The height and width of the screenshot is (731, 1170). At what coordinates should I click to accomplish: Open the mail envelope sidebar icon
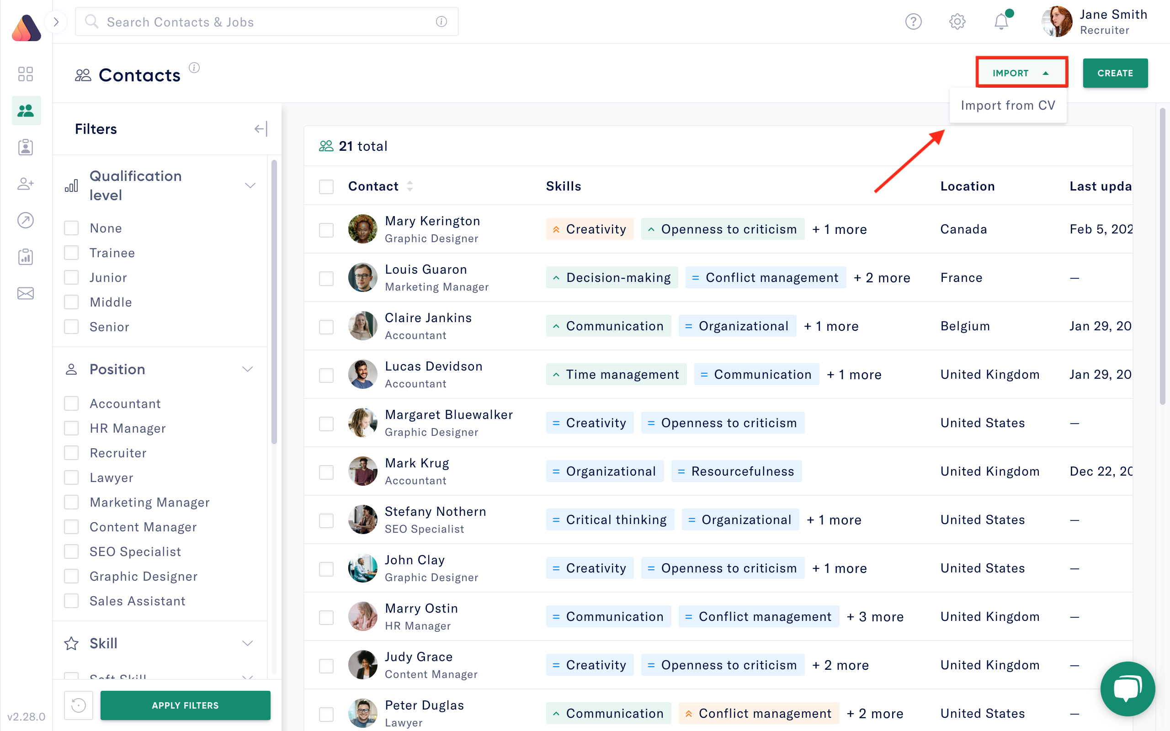(x=25, y=293)
